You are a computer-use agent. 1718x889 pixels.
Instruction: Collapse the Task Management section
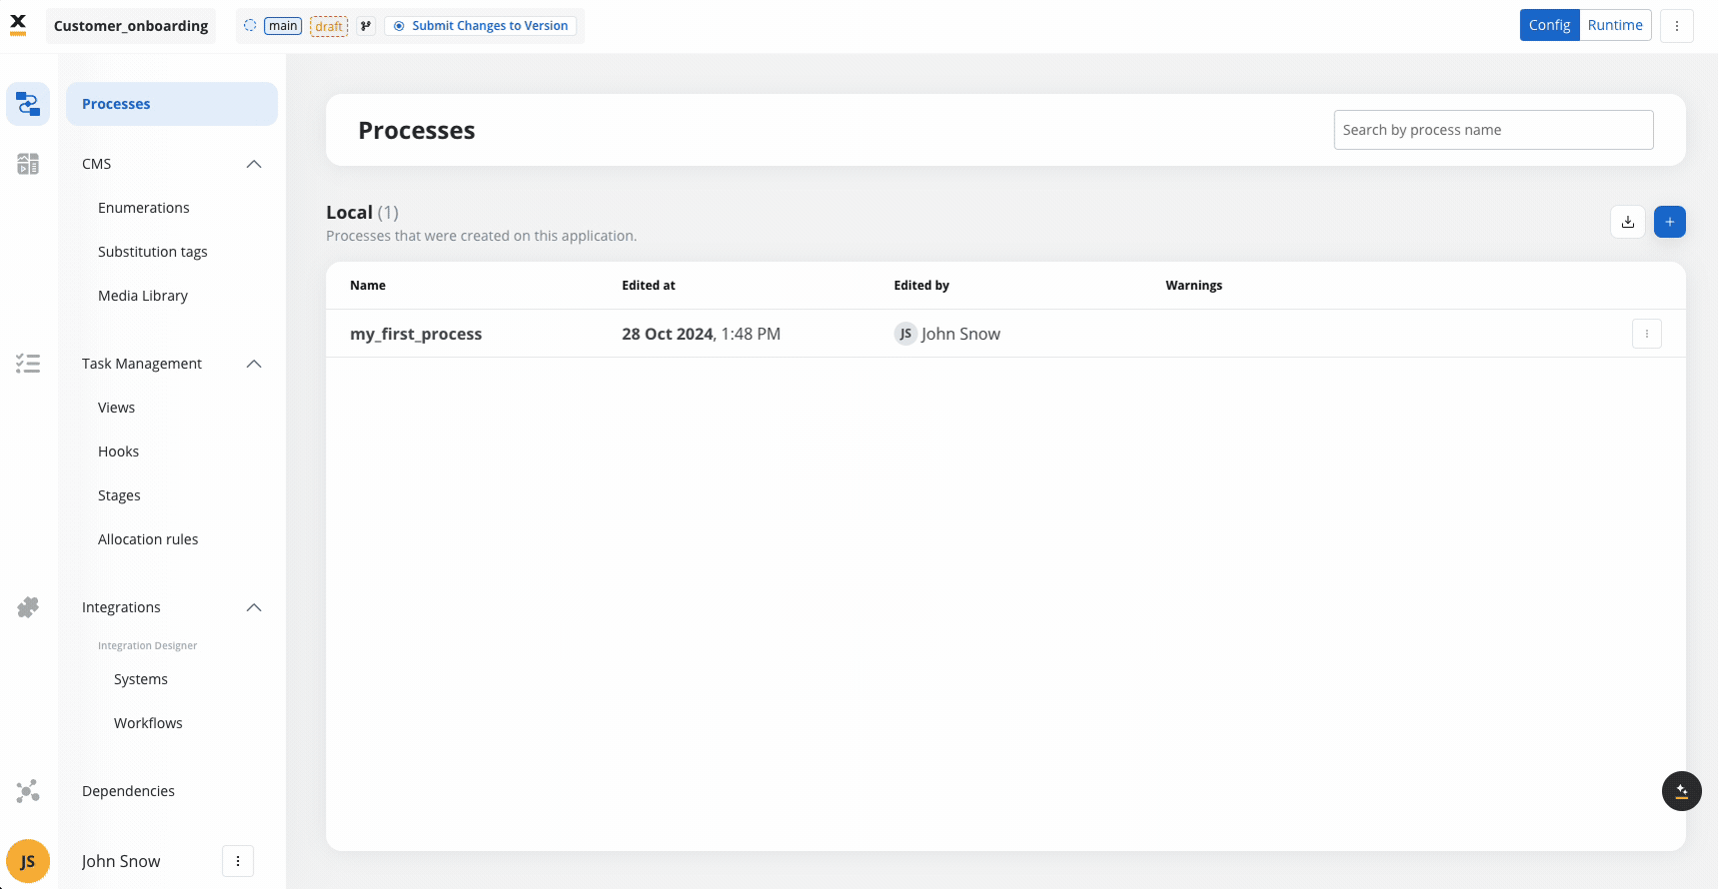pyautogui.click(x=254, y=364)
